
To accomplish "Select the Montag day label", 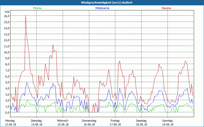I will (x=10, y=121).
